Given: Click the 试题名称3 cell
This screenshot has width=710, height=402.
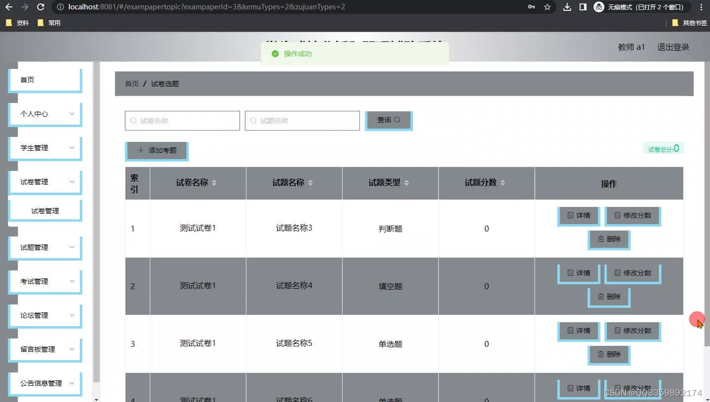Looking at the screenshot, I should 294,228.
